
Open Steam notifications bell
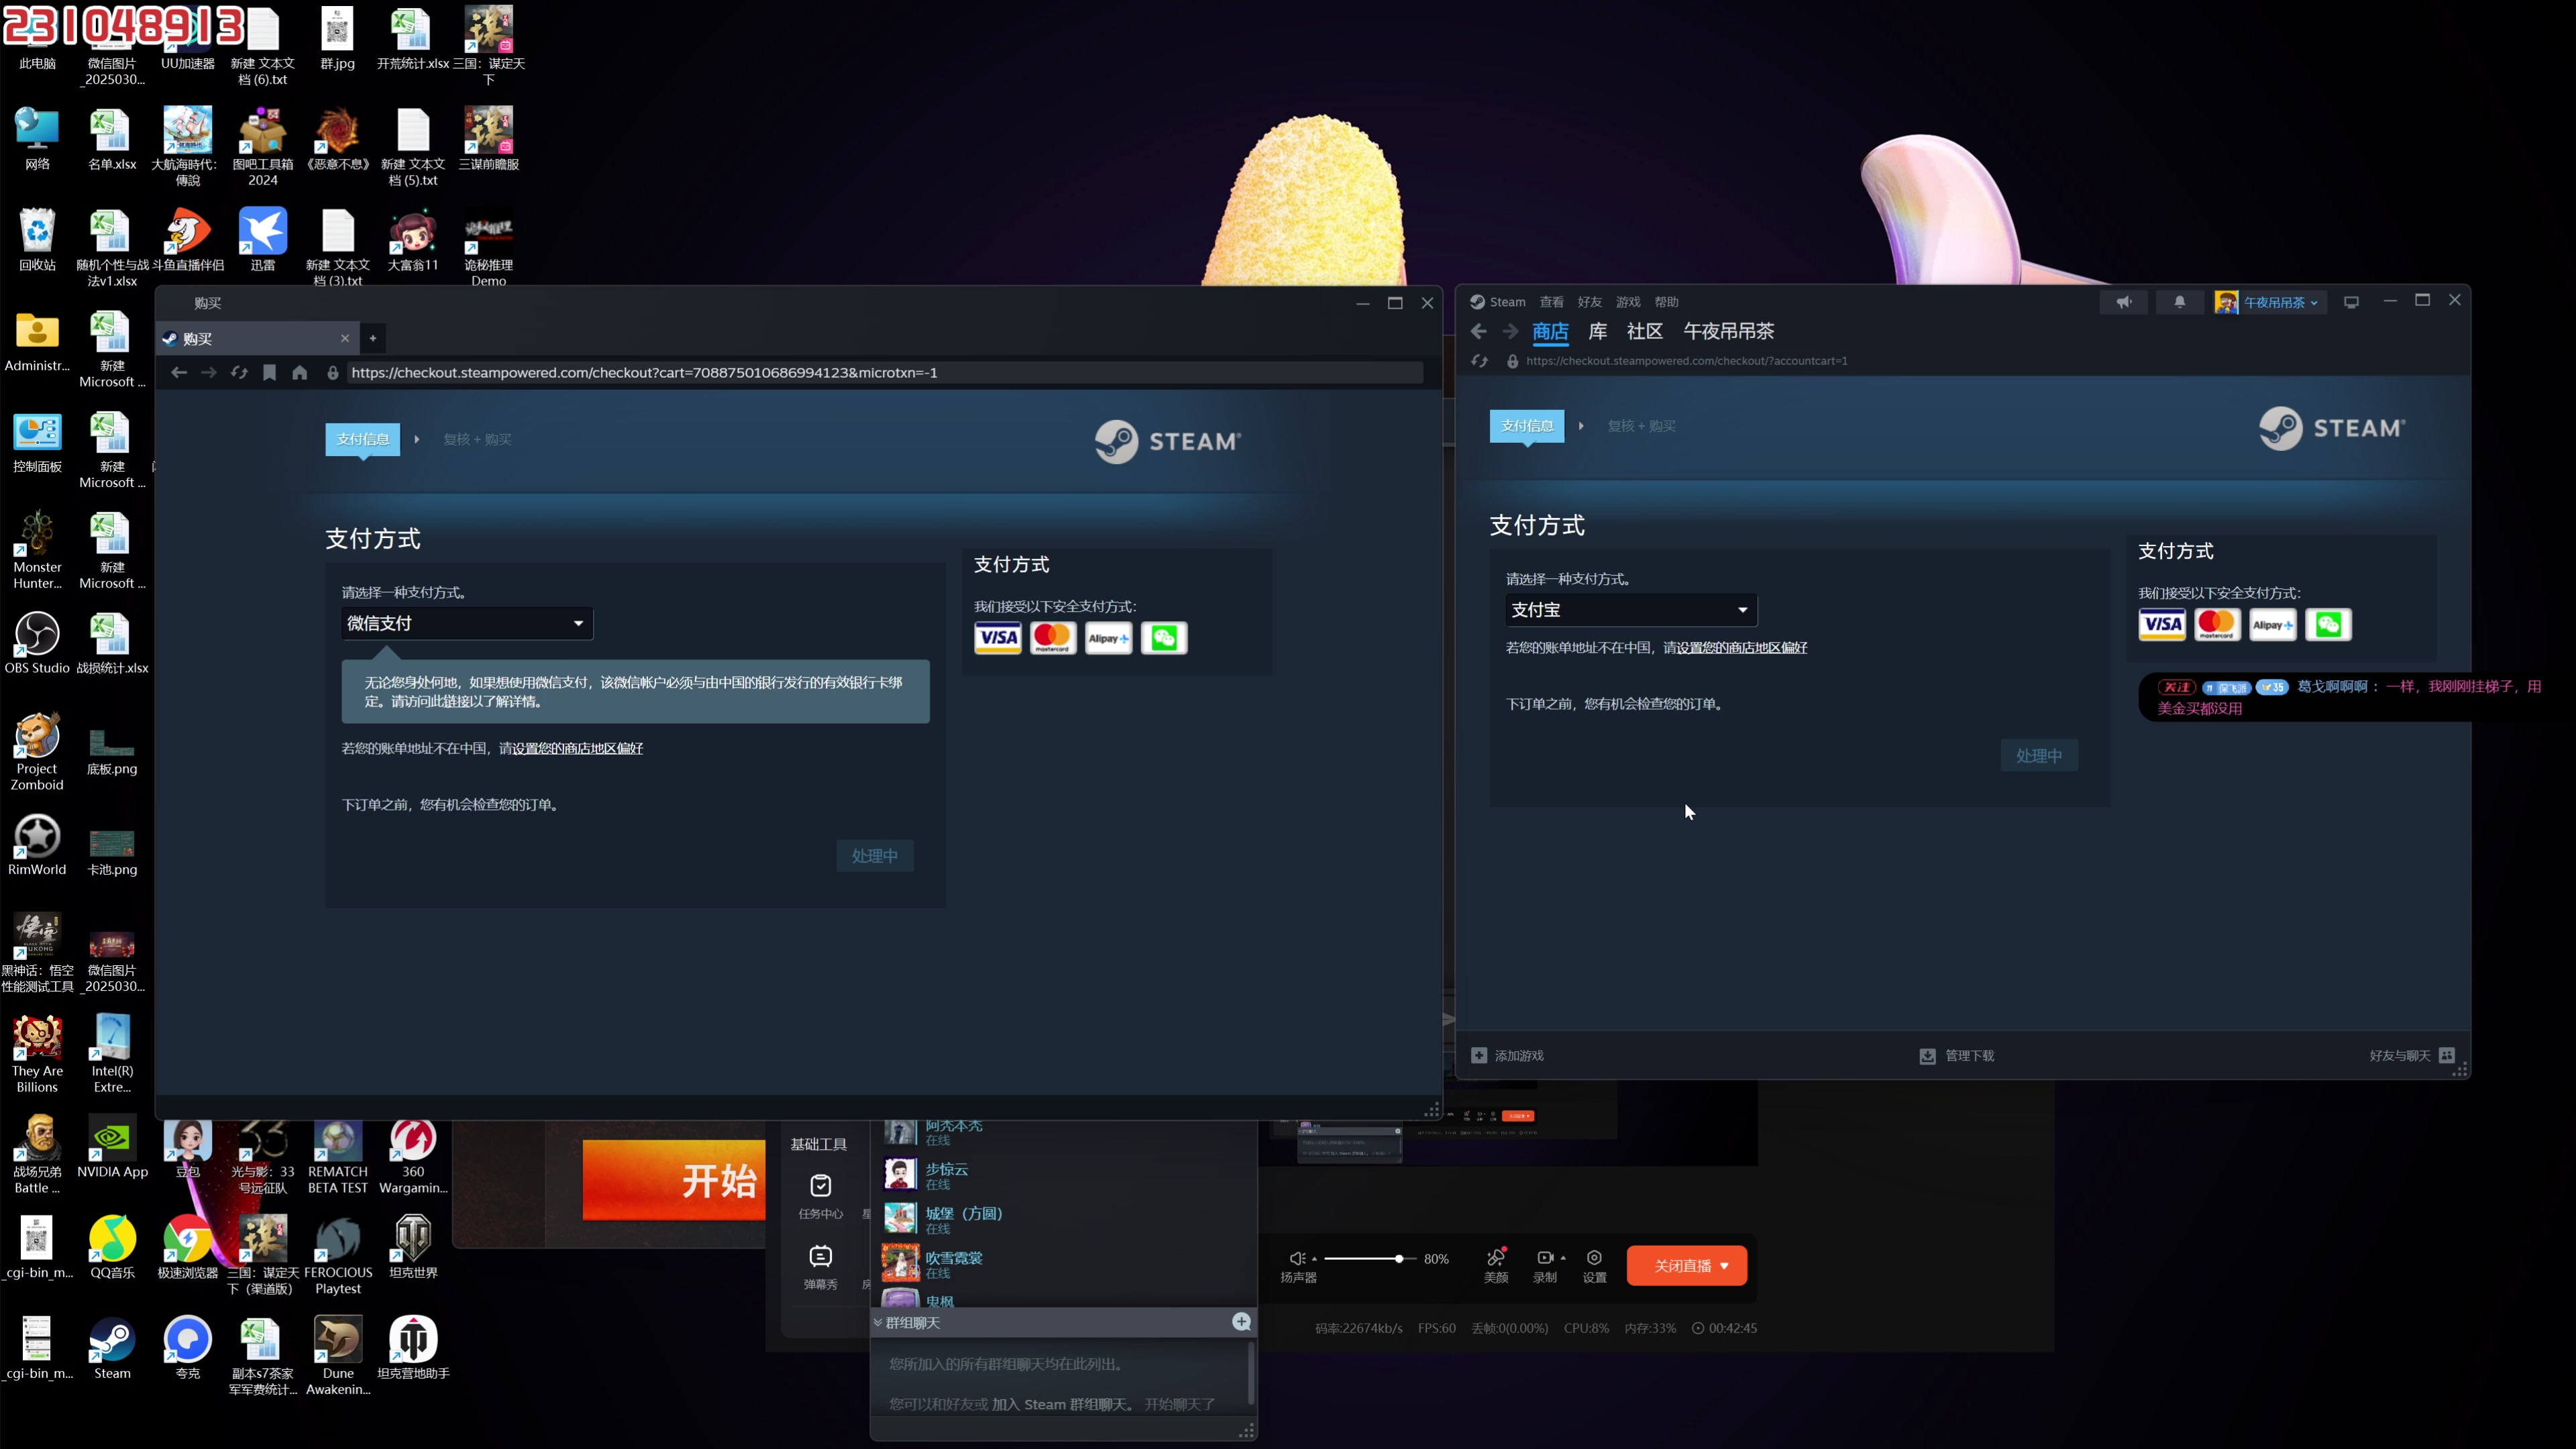click(x=2180, y=302)
